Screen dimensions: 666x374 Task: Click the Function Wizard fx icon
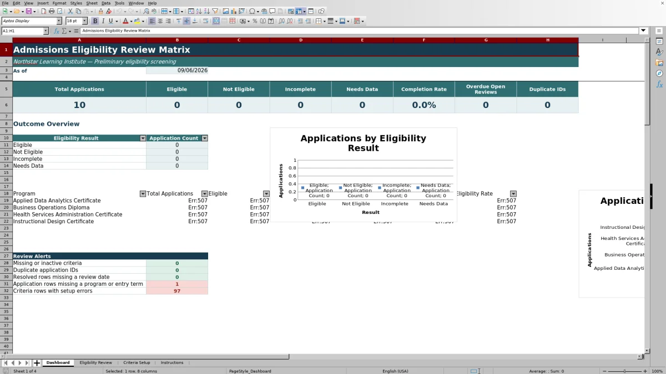(x=57, y=31)
